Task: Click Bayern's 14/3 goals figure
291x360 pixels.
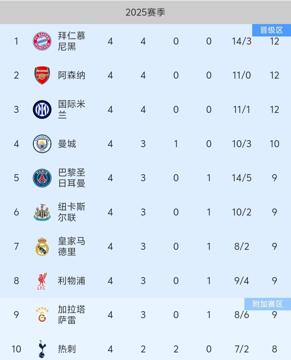Action: coord(242,41)
